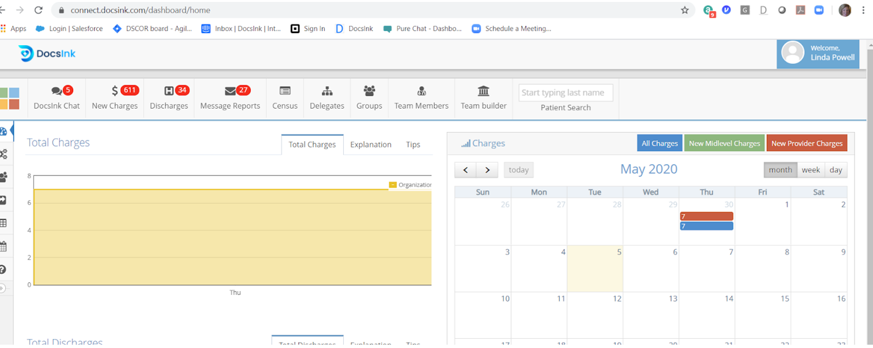The width and height of the screenshot is (873, 348).
Task: Select the calendar sidebar icon
Action: (3, 247)
